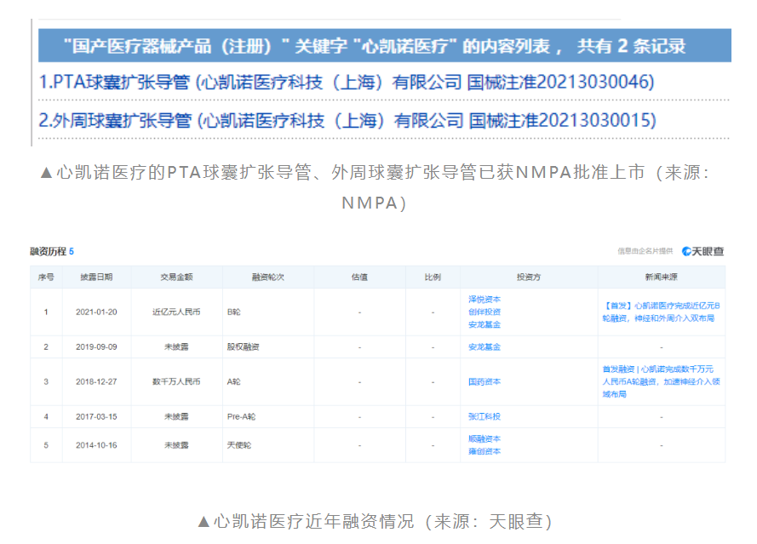Viewport: 757px width, 544px height.
Task: Select the date cell 2021-01-20
Action: (96, 312)
